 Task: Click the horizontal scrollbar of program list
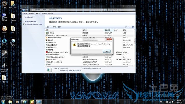87,66
